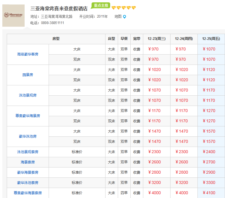Open the 豪华海景套房 suite link
225x198 pixels.
tap(28, 172)
